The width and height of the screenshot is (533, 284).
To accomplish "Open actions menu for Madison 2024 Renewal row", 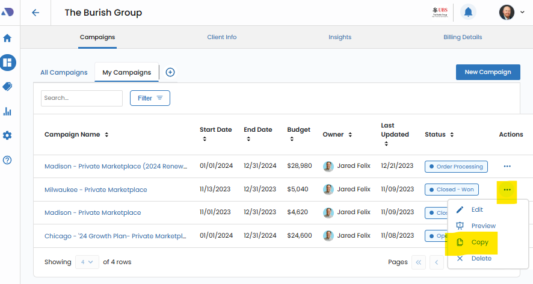I will click(x=507, y=166).
